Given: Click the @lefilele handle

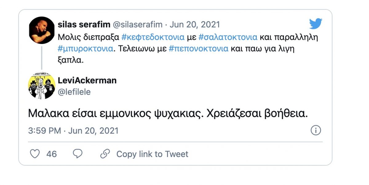Looking at the screenshot, I should (x=74, y=92).
